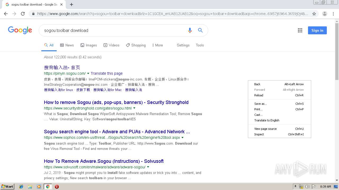Open How to remove Sogou Security Stronghold result
This screenshot has width=339, height=190.
116,102
